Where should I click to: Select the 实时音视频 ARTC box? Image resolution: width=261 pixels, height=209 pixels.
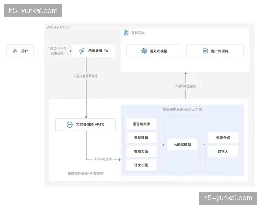(85, 125)
